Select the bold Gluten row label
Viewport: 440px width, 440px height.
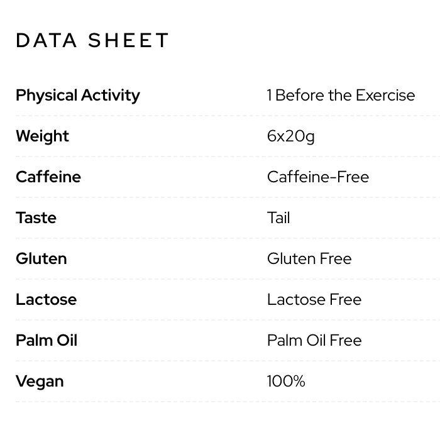point(41,259)
